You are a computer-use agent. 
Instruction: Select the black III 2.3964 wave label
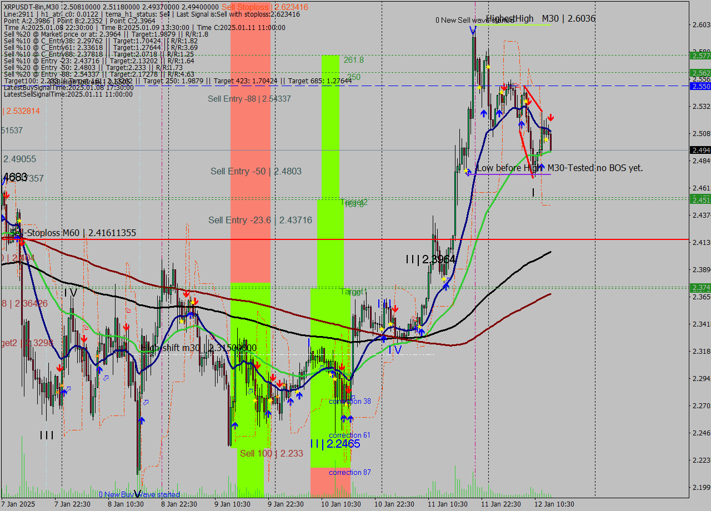430,259
